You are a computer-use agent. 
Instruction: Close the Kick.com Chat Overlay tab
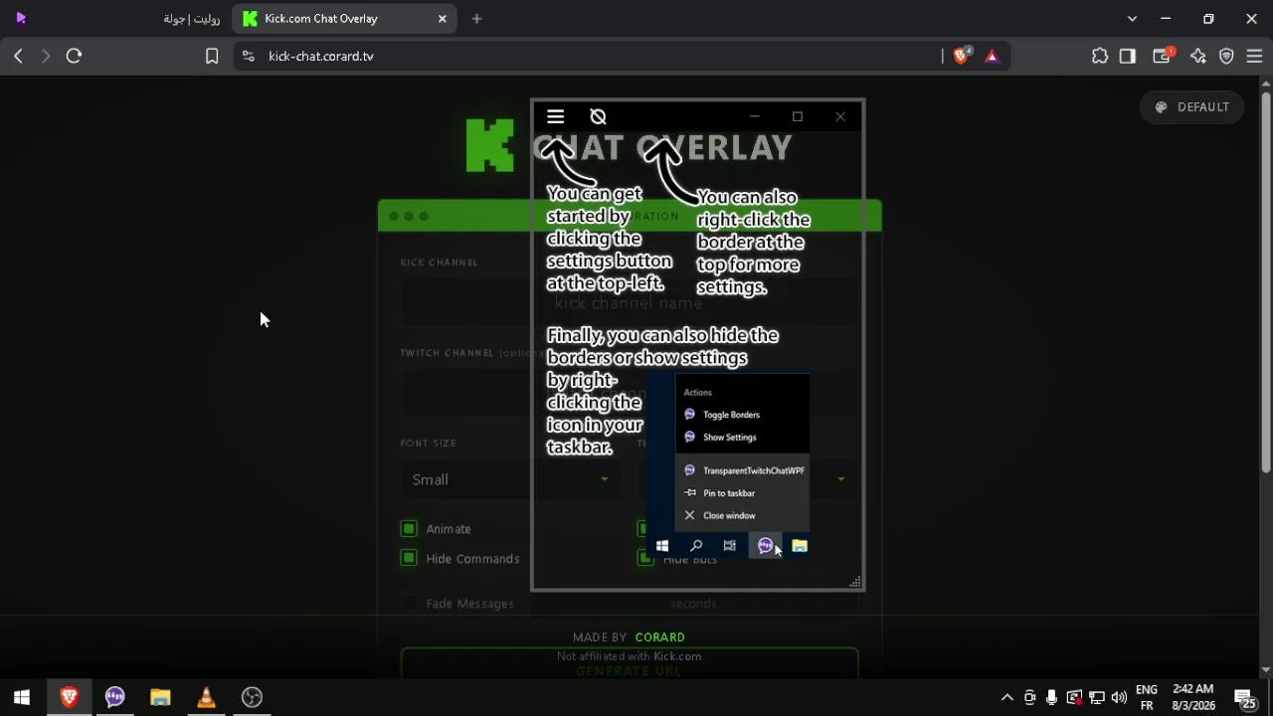443,19
